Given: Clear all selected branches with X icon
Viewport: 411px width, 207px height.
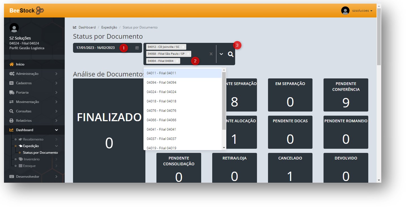Looking at the screenshot, I should 211,54.
